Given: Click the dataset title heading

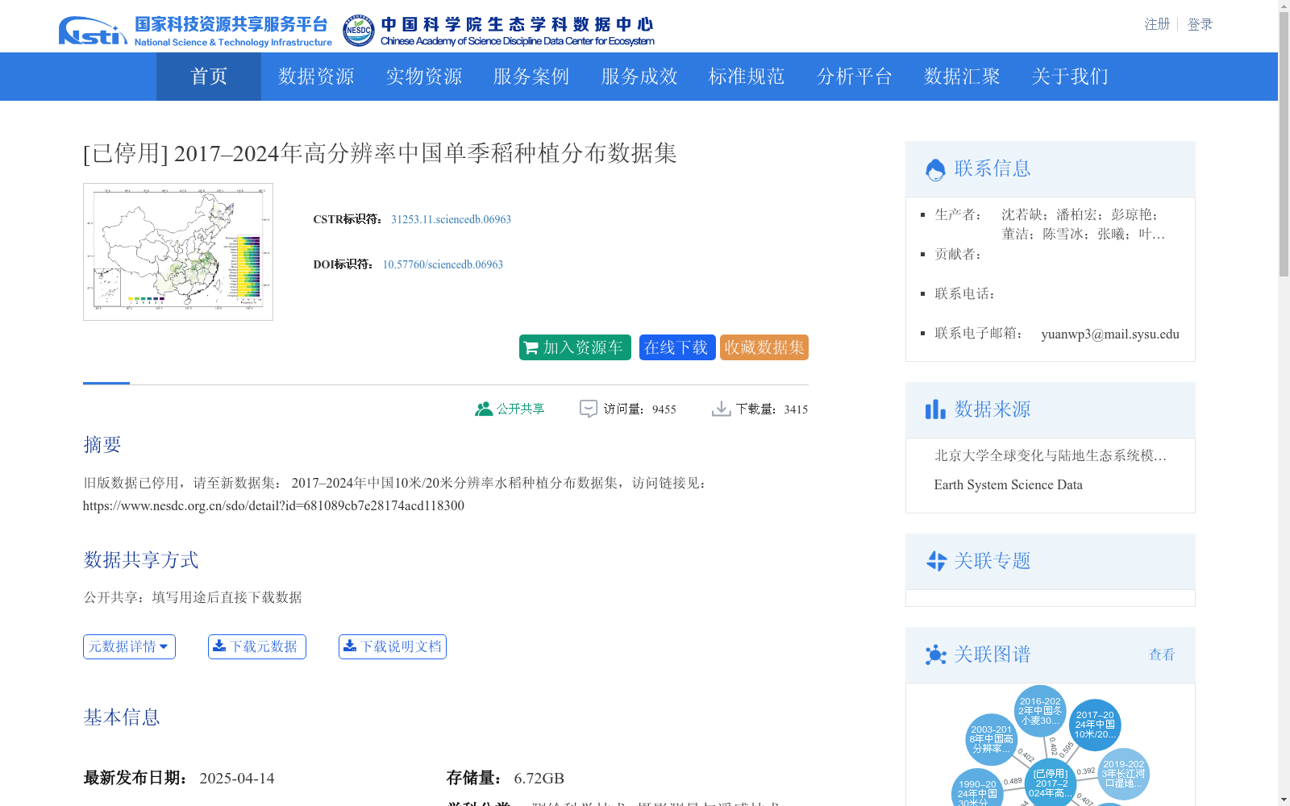Looking at the screenshot, I should click(380, 153).
